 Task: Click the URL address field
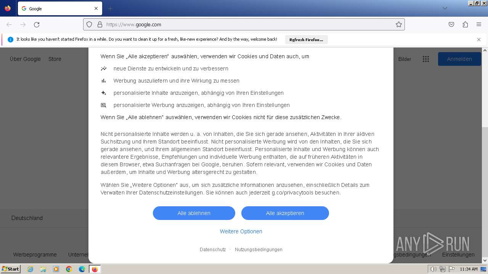pyautogui.click(x=244, y=24)
